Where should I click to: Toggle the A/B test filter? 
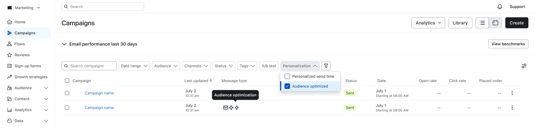[269, 66]
